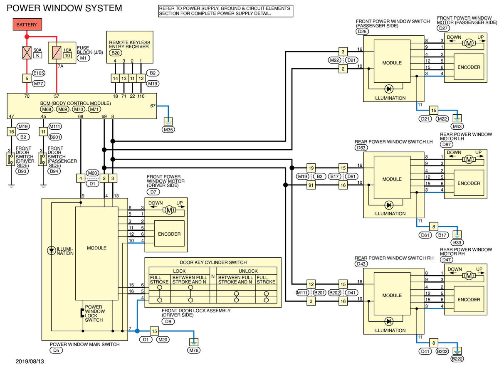Click the FUSE BLOCK (J/B) label
Viewport: 499px width, 365px height.
(x=90, y=50)
